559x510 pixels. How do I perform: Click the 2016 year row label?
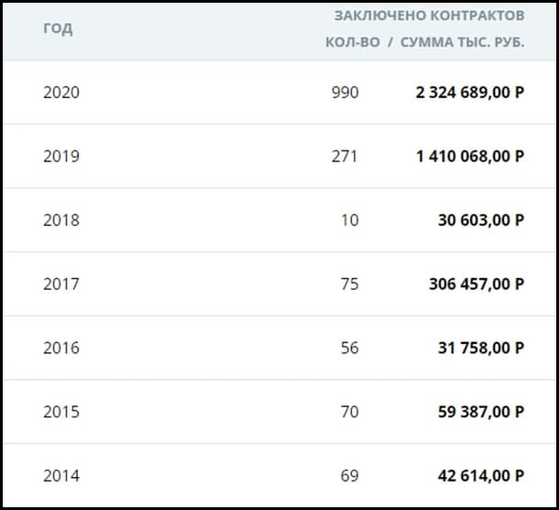click(61, 348)
